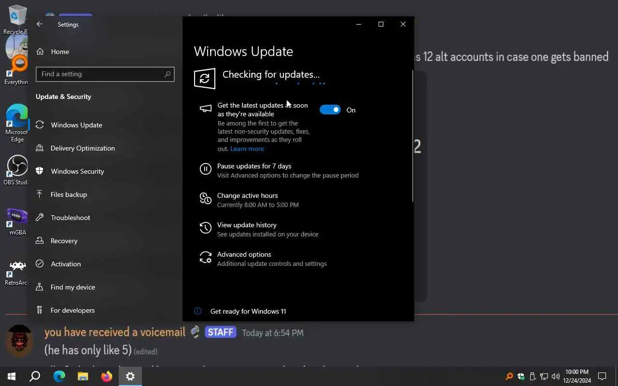
Task: Click Get ready for Windows 11 text
Action: coord(248,311)
